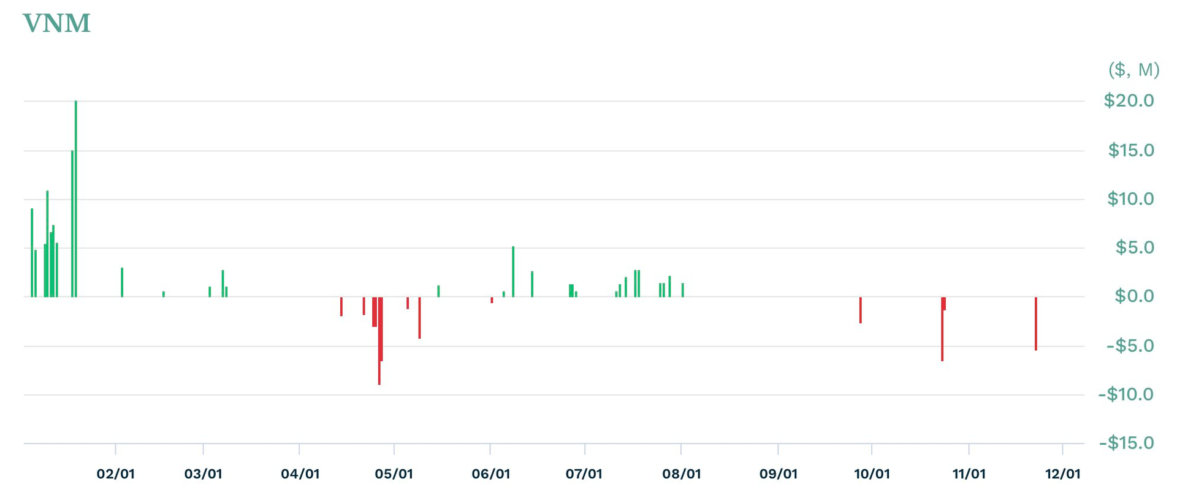Click the last red bar before 12/01
The height and width of the screenshot is (495, 1177).
[x=1036, y=323]
